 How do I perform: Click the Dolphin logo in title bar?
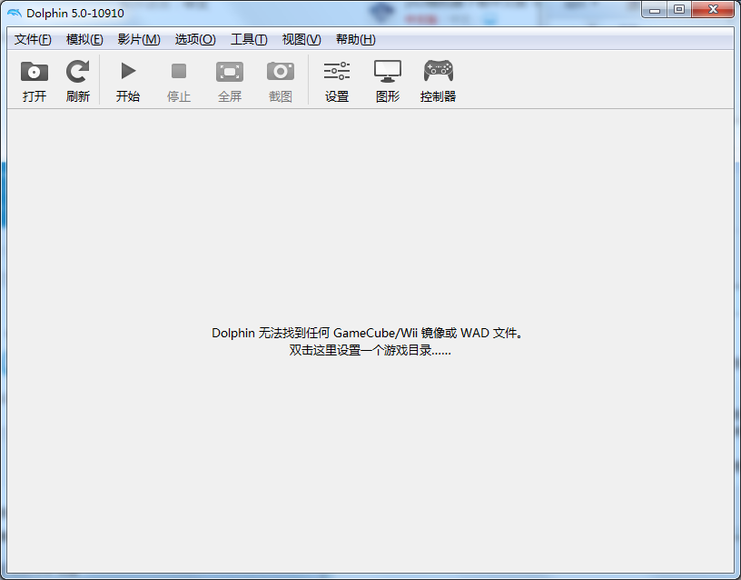click(15, 13)
